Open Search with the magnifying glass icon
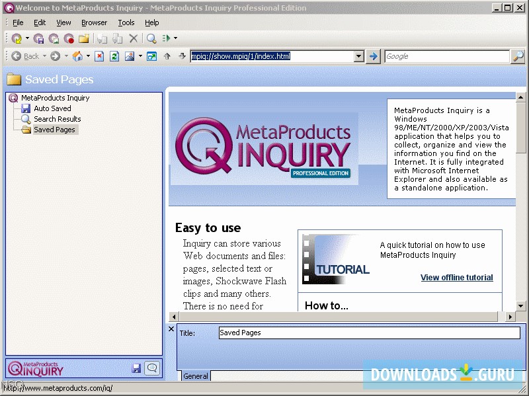 [x=151, y=38]
